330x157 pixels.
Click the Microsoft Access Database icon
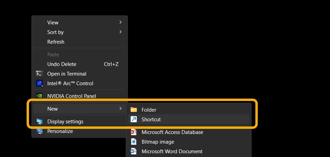134,132
